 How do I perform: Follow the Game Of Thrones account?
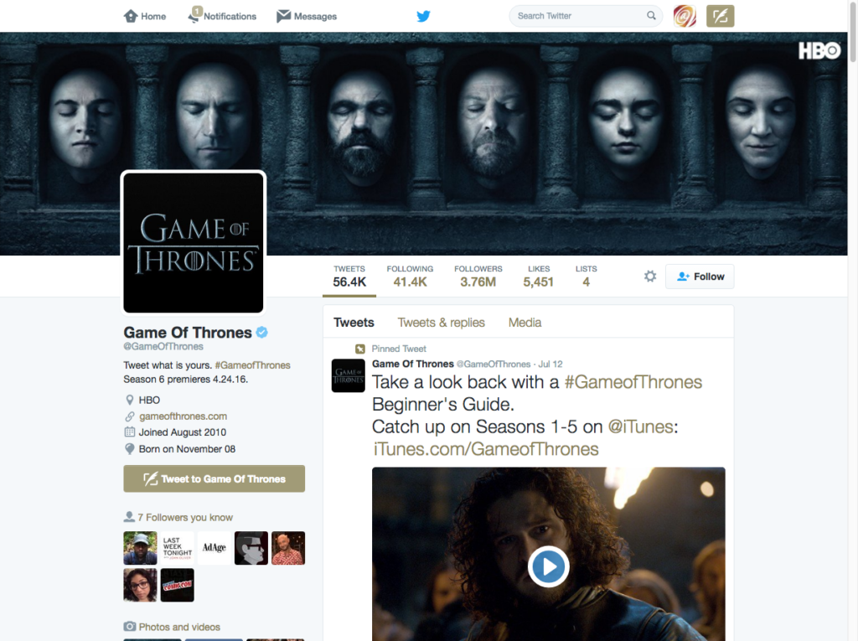tap(700, 277)
